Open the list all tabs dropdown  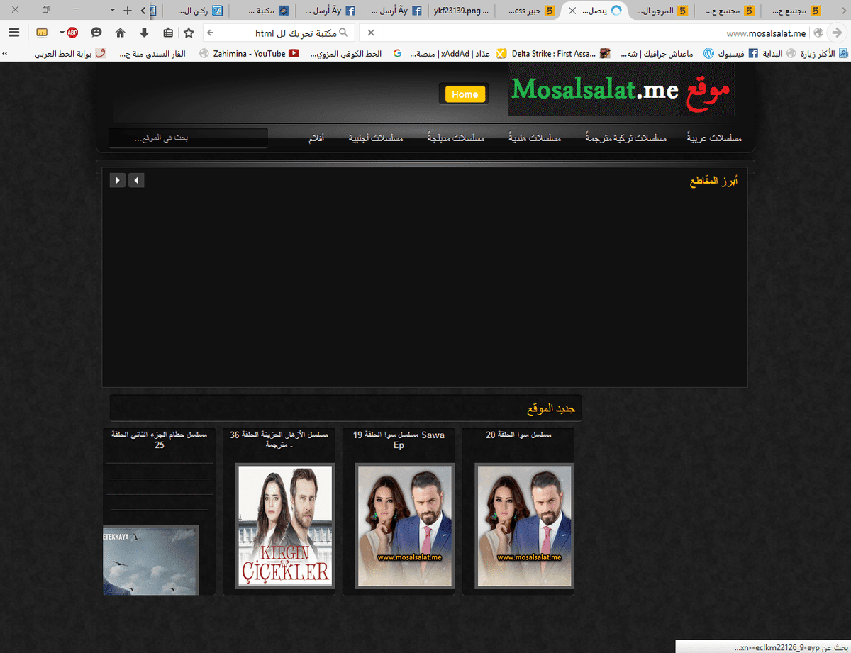[x=112, y=10]
